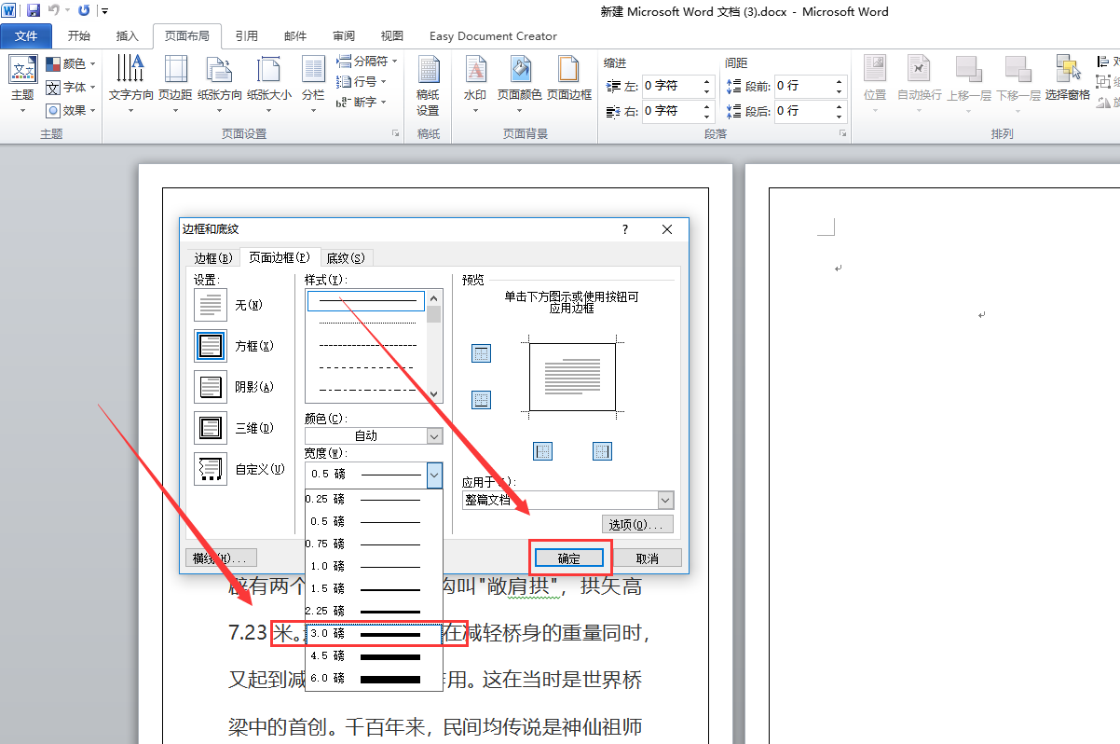Viewport: 1120px width, 744px height.
Task: Switch to the 邮件 ribbon tab
Action: point(295,36)
